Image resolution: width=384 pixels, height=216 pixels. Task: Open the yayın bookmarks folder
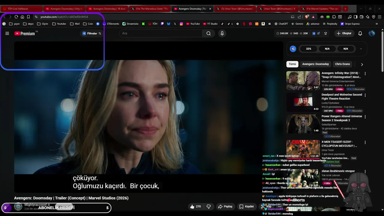[14, 24]
